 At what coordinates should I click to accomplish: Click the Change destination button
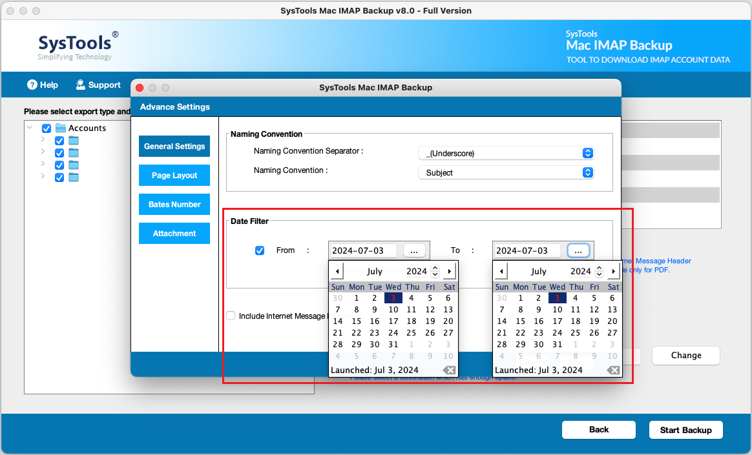point(686,356)
